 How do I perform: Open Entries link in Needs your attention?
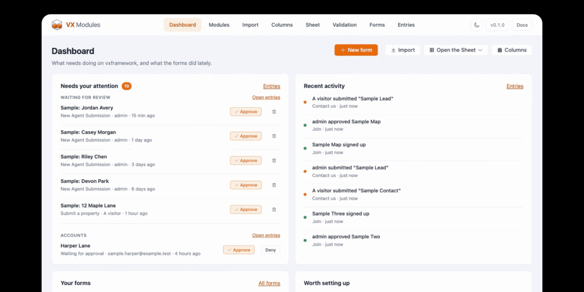271,86
